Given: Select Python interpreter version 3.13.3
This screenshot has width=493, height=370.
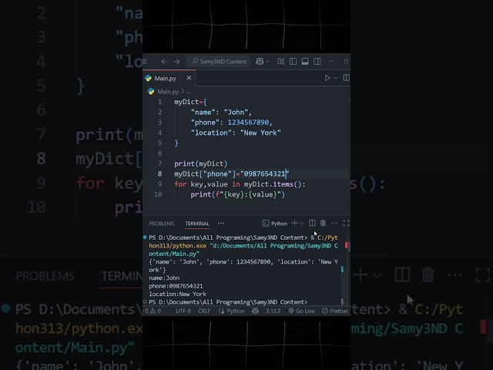Looking at the screenshot, I should 273,311.
